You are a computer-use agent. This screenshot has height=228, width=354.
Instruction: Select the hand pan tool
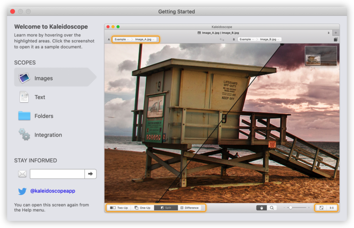click(x=261, y=208)
